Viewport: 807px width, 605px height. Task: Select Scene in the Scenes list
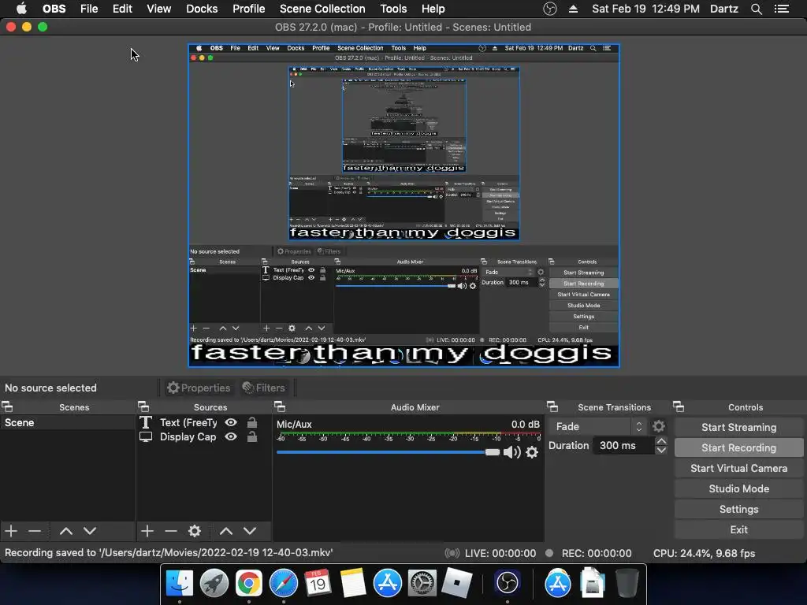tap(68, 422)
